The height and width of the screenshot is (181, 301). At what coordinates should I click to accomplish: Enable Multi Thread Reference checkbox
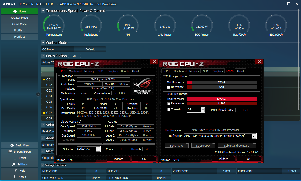[x=168, y=104]
